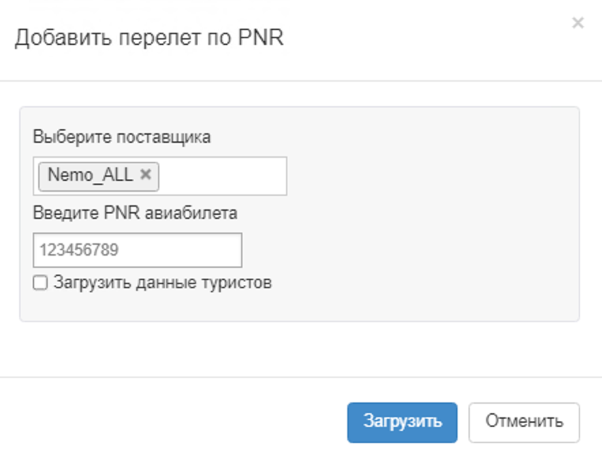
Task: Remove the Nemo_ALL supplier tag
Action: (145, 175)
